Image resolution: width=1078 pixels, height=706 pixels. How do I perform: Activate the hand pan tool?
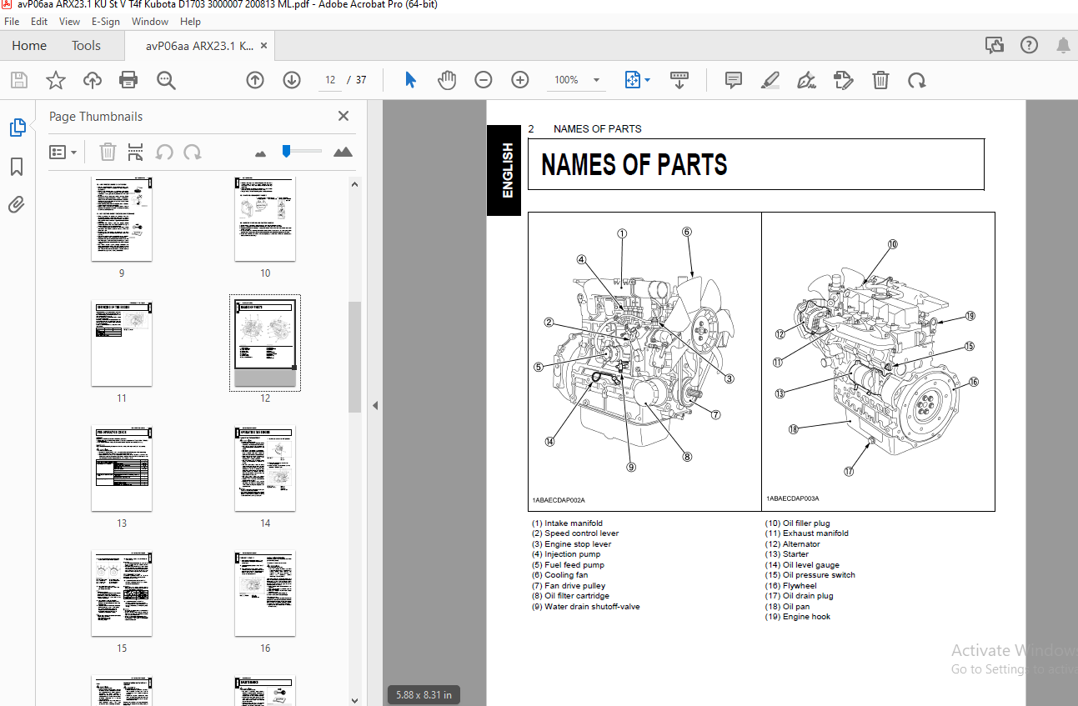[447, 80]
